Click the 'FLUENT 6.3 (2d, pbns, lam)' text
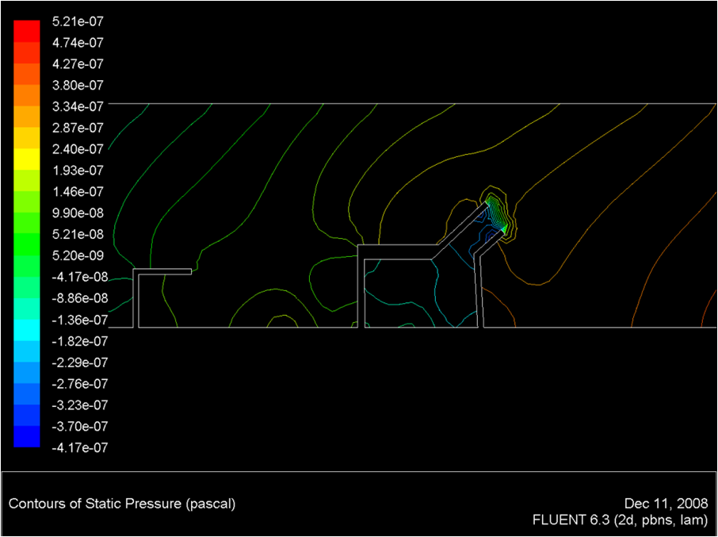Viewport: 718px width, 537px height. coord(621,520)
